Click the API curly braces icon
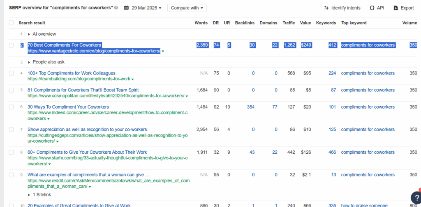The height and width of the screenshot is (207, 421). pos(372,8)
